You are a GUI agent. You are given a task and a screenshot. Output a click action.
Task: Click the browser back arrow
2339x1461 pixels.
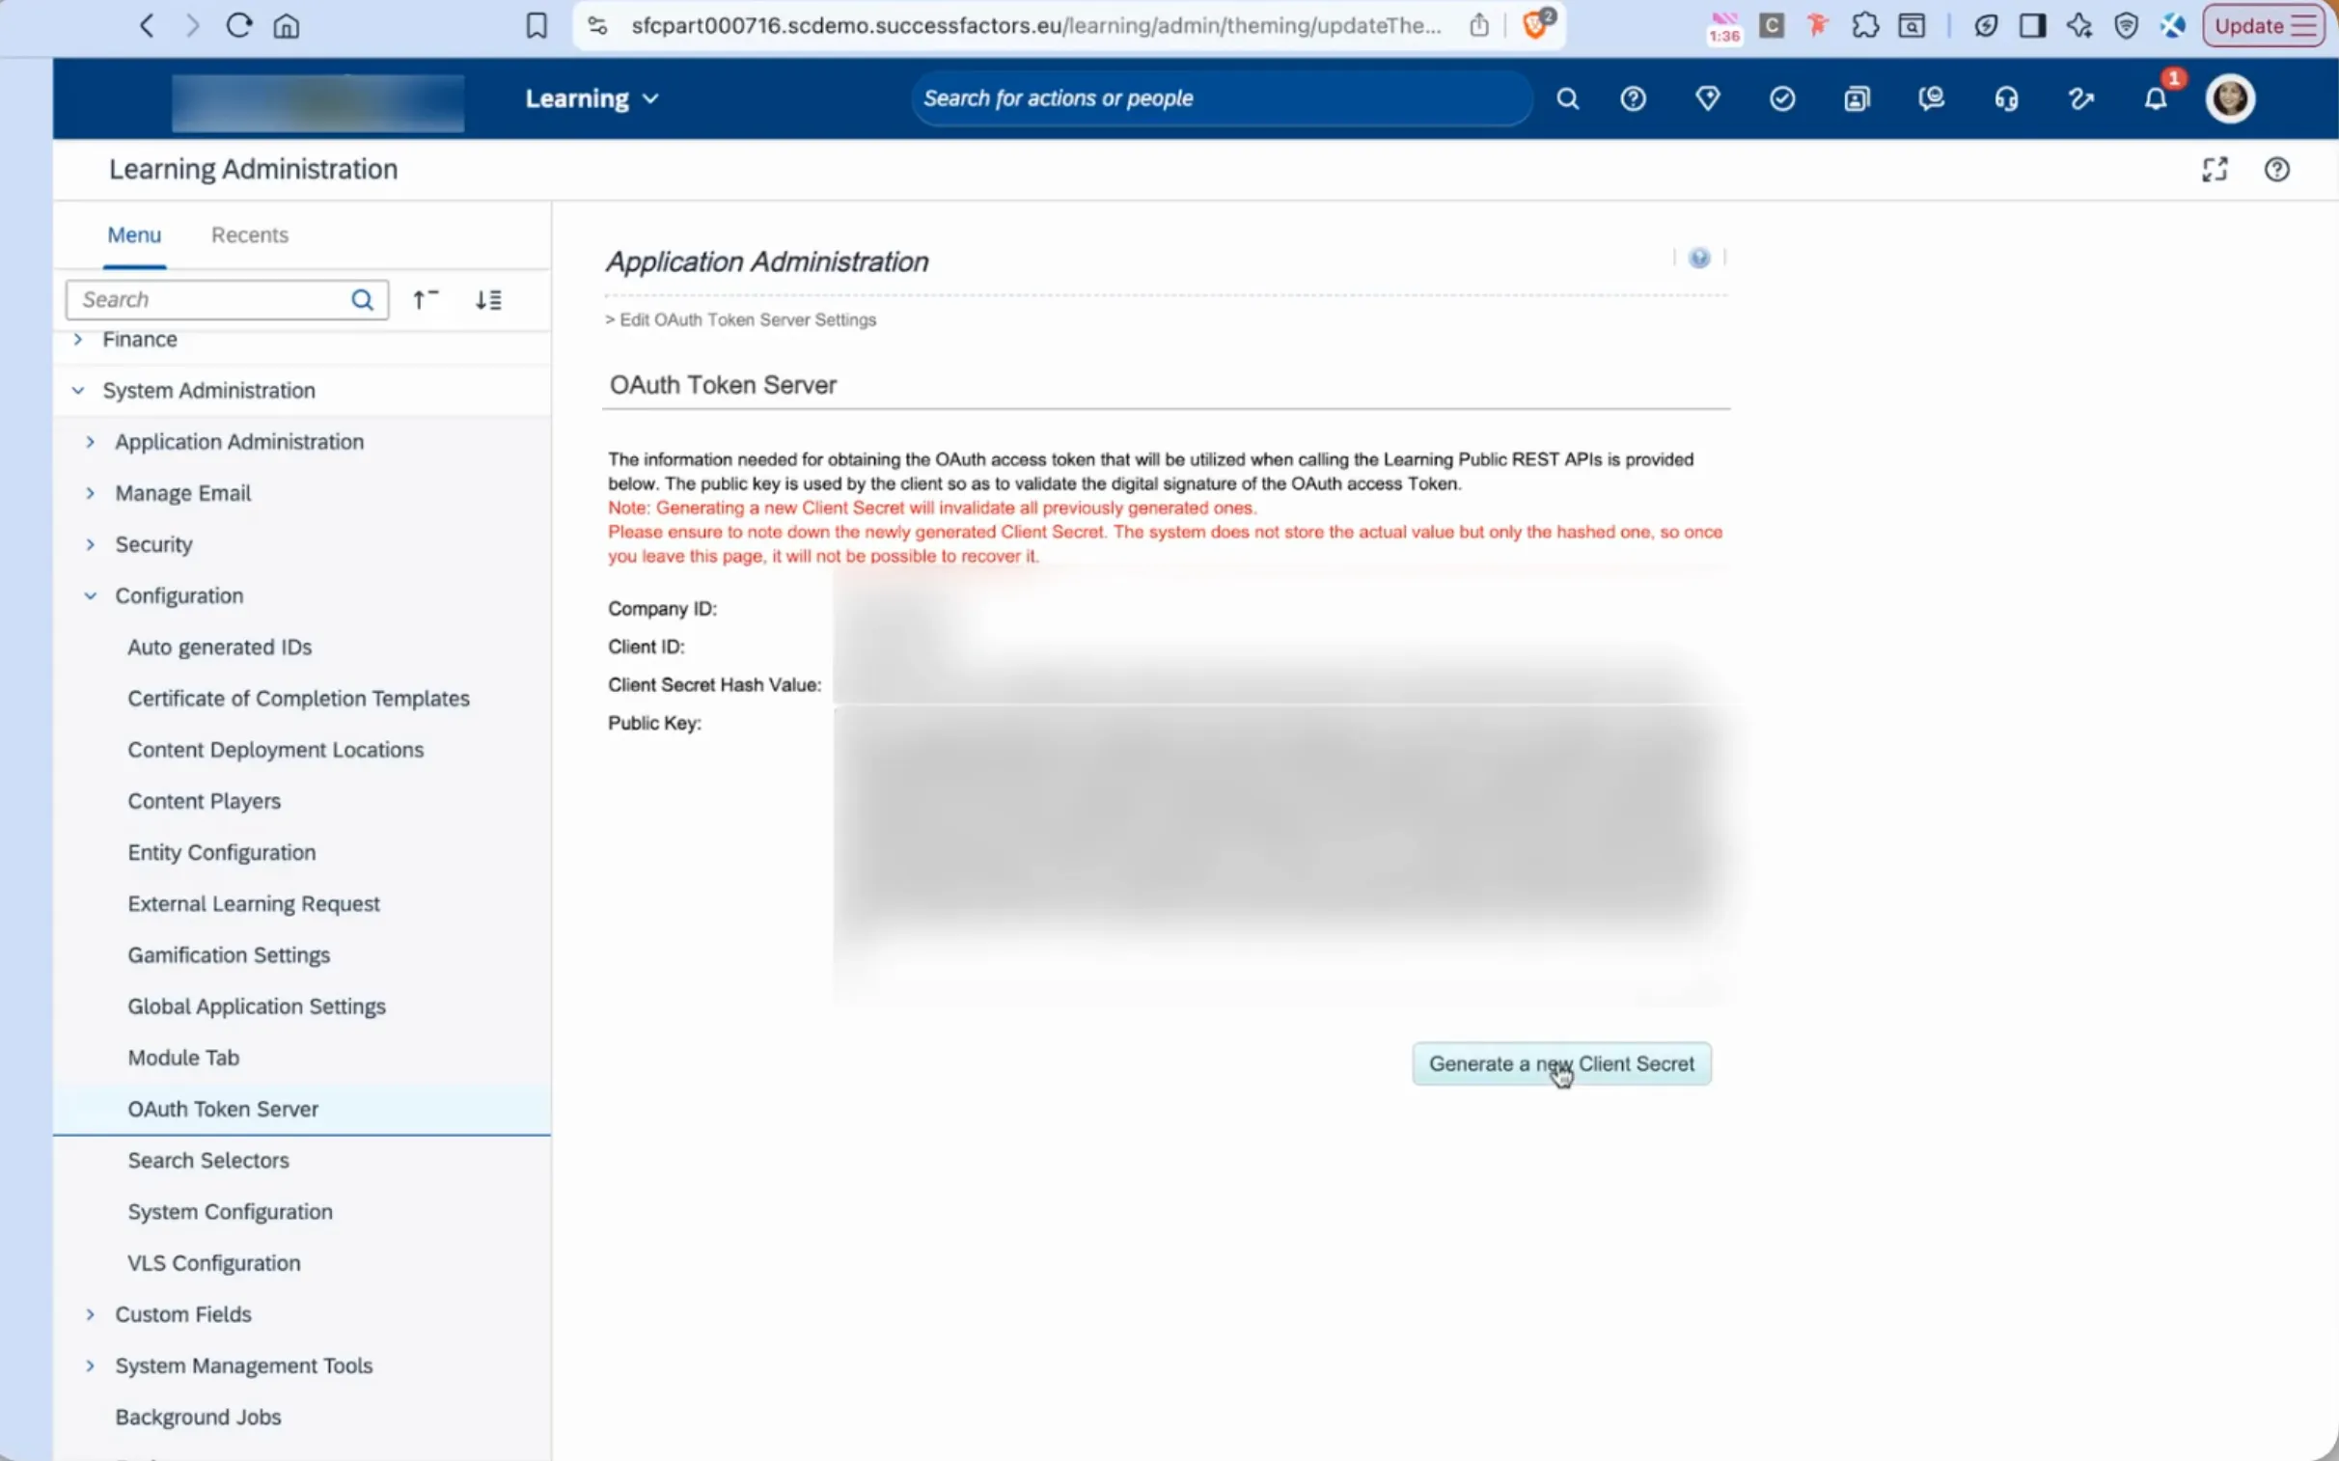click(x=147, y=26)
